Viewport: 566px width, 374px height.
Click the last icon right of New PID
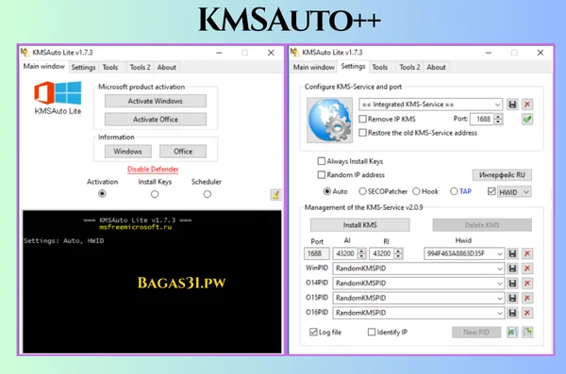(x=527, y=333)
